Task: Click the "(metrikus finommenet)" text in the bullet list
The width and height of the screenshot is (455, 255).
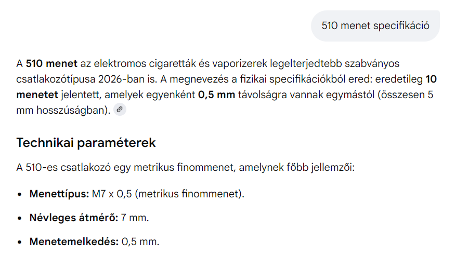Action: (x=189, y=194)
